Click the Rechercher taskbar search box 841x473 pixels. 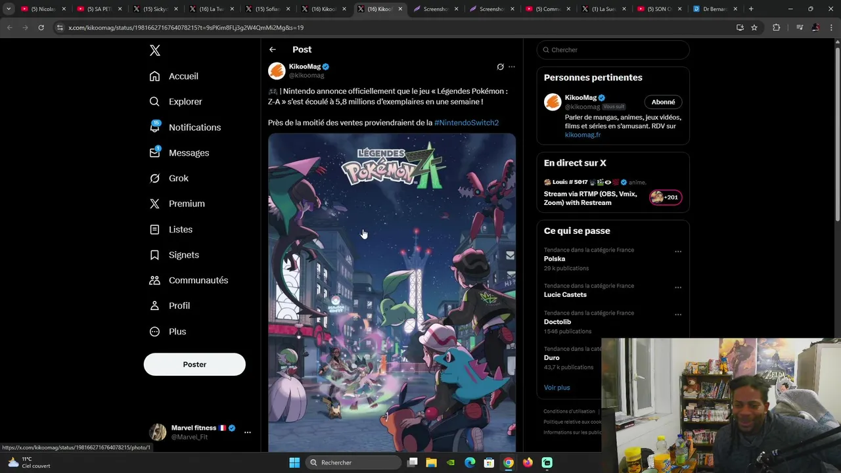pyautogui.click(x=354, y=462)
